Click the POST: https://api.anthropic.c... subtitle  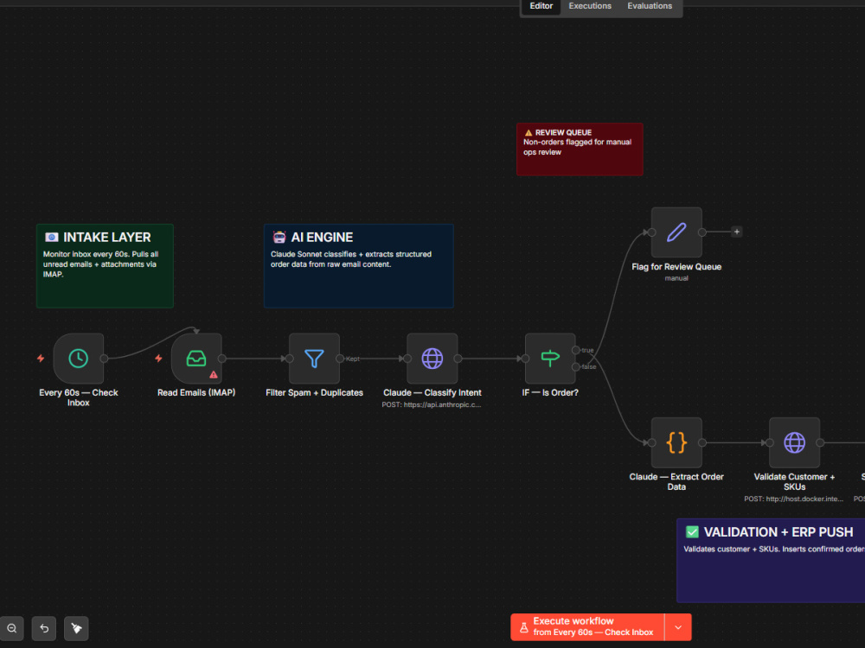tap(432, 405)
